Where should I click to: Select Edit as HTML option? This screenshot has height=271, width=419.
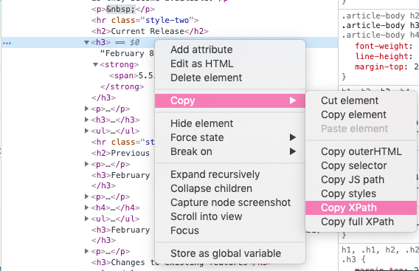(230, 64)
